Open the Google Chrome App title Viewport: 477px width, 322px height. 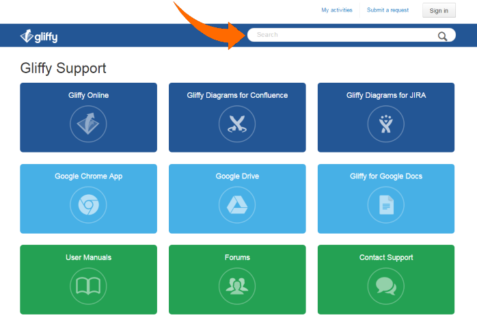click(89, 176)
